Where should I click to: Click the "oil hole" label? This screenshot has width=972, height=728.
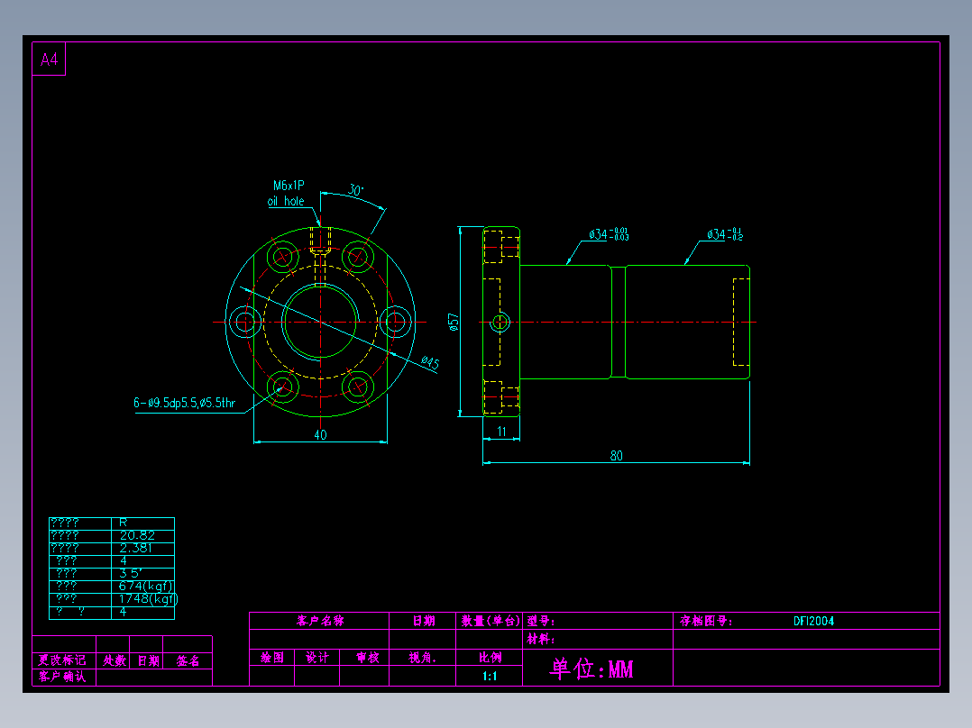(x=286, y=201)
